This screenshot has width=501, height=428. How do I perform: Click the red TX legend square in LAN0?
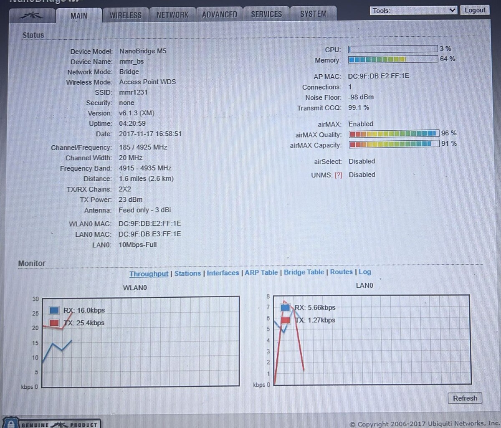point(286,320)
